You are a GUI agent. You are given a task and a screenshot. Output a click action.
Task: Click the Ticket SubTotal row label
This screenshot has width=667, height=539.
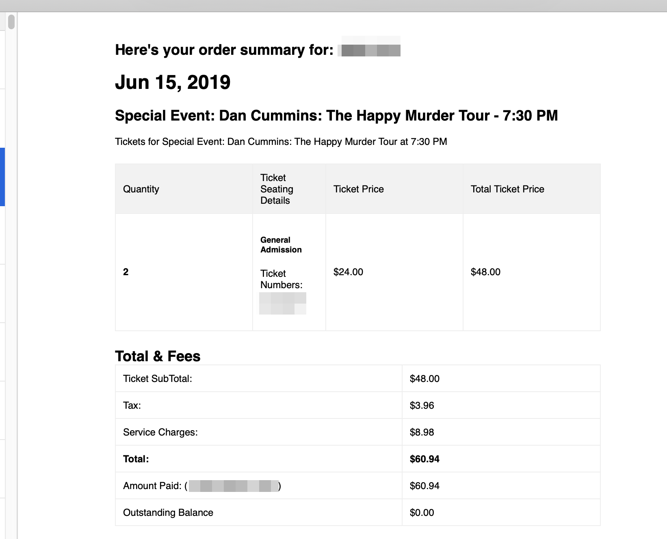(158, 379)
